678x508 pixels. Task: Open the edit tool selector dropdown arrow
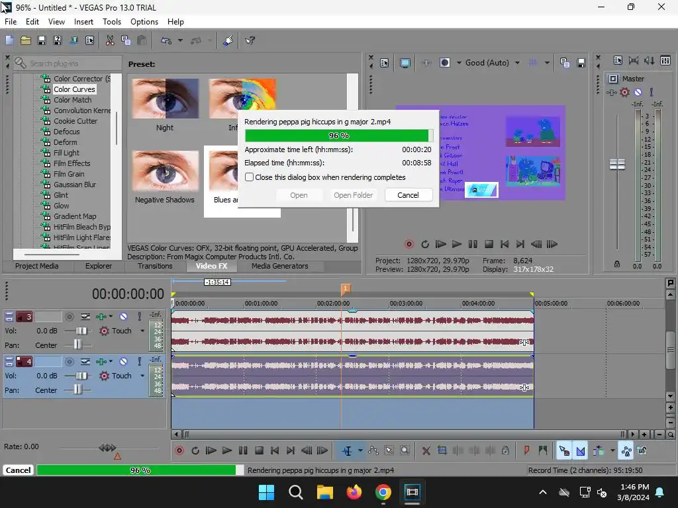coord(360,450)
